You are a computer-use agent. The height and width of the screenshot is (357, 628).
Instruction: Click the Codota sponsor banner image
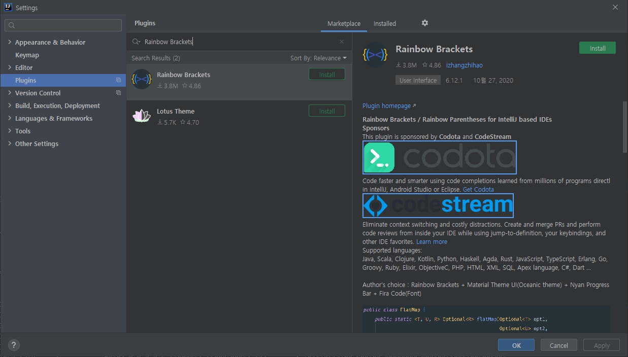(x=440, y=157)
